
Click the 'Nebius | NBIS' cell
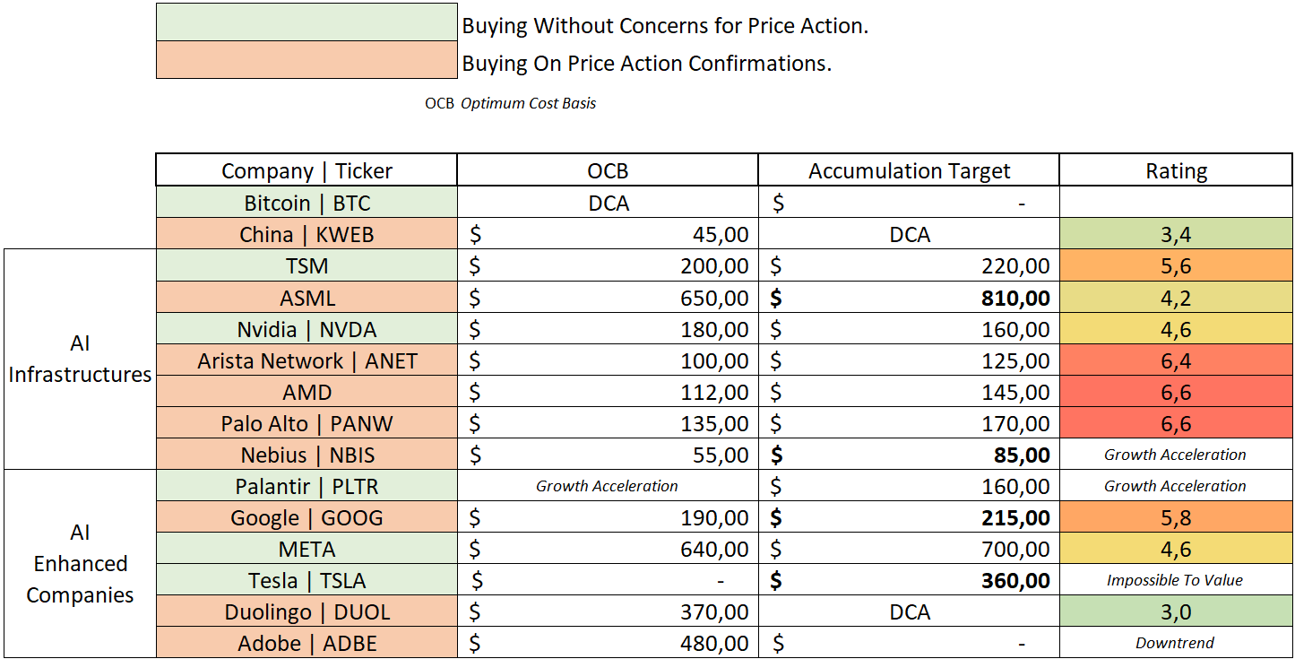tap(306, 454)
